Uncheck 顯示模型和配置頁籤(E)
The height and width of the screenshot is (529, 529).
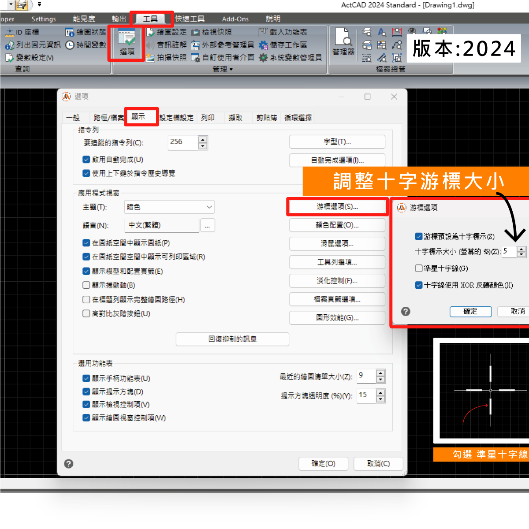pyautogui.click(x=86, y=271)
